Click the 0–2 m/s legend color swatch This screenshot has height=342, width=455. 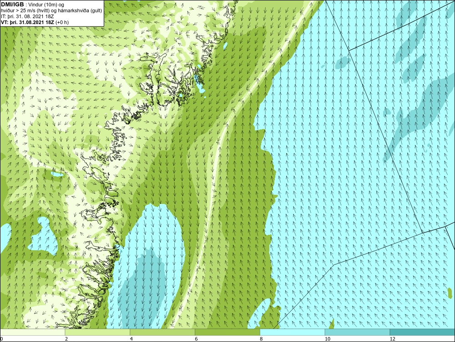(32, 332)
